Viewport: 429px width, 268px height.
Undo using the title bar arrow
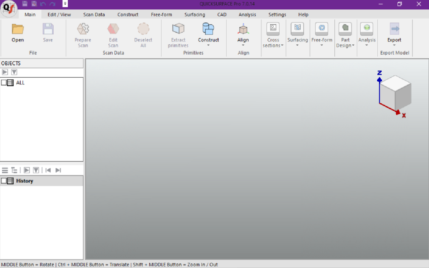43,4
